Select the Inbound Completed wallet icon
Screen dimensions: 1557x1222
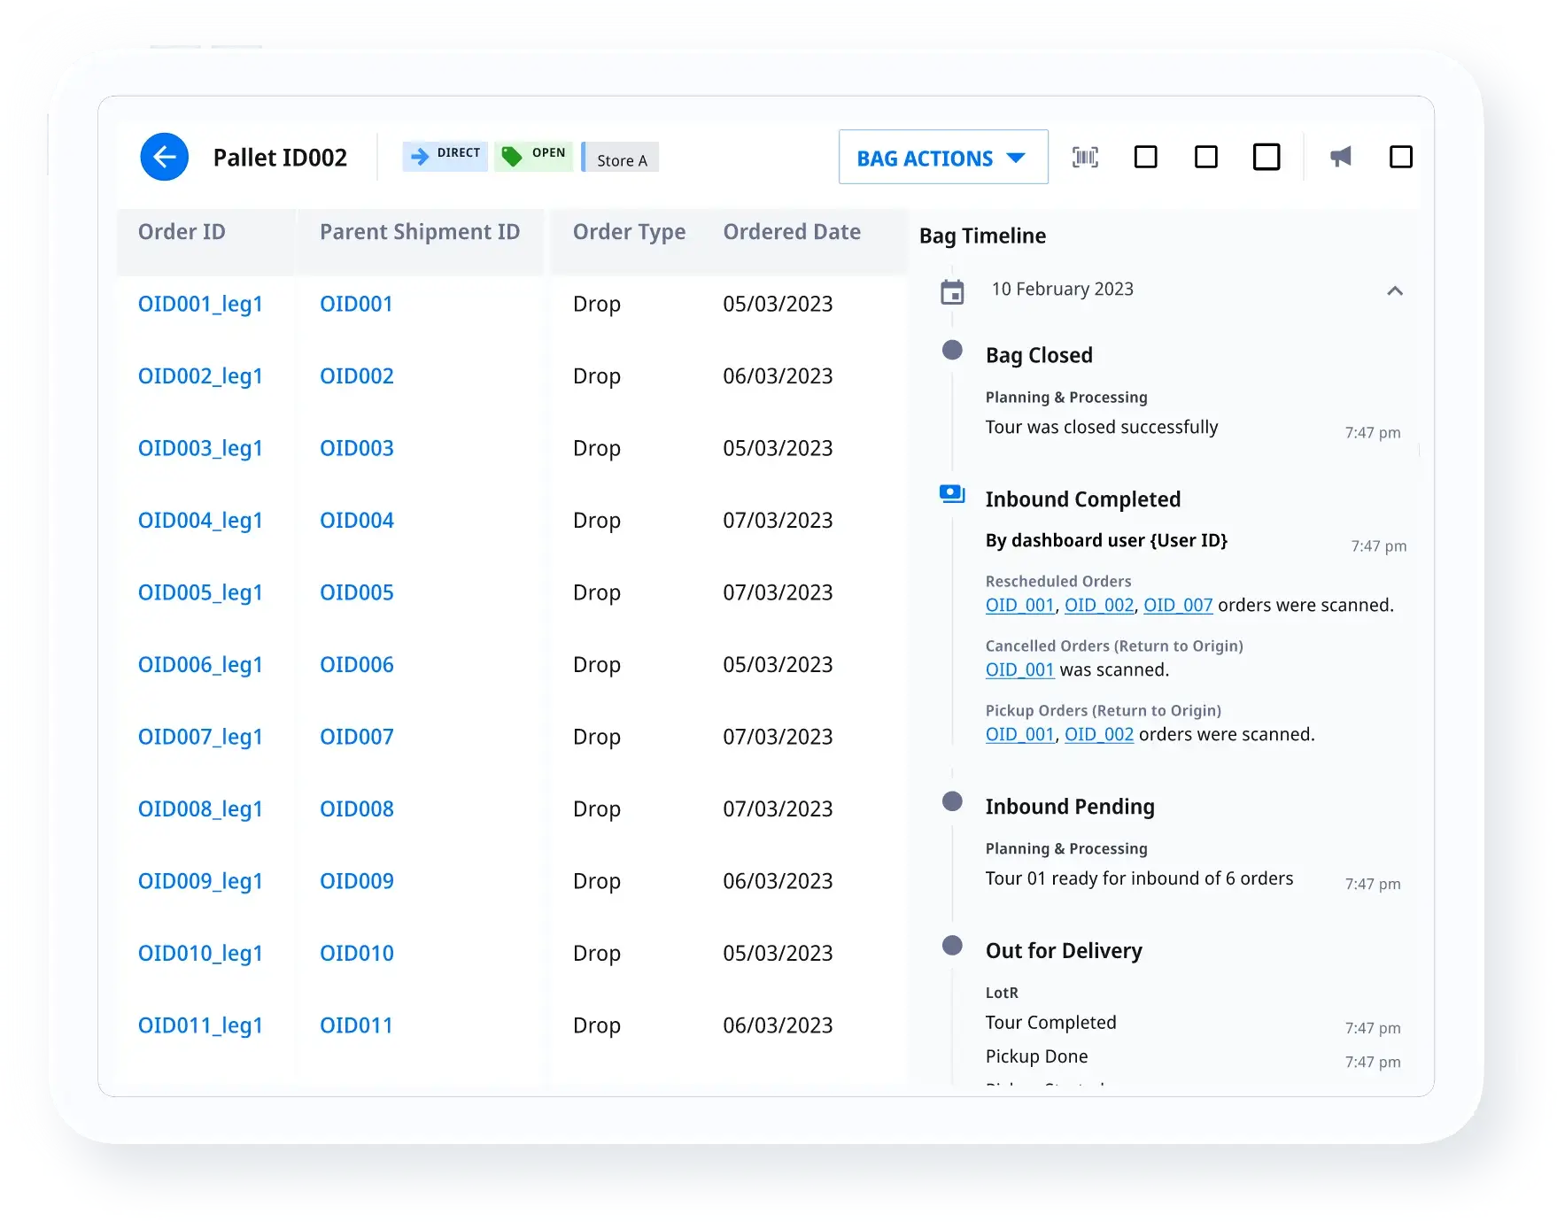951,494
